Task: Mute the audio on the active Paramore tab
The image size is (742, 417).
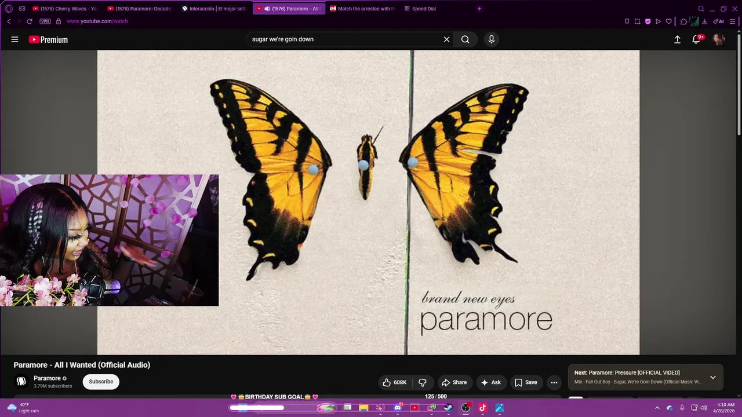Action: click(x=267, y=9)
